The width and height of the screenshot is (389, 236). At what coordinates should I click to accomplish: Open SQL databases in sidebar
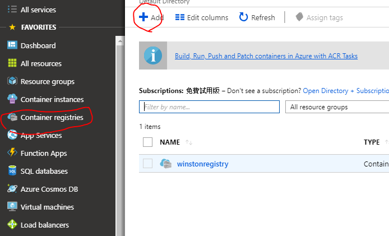click(x=44, y=171)
